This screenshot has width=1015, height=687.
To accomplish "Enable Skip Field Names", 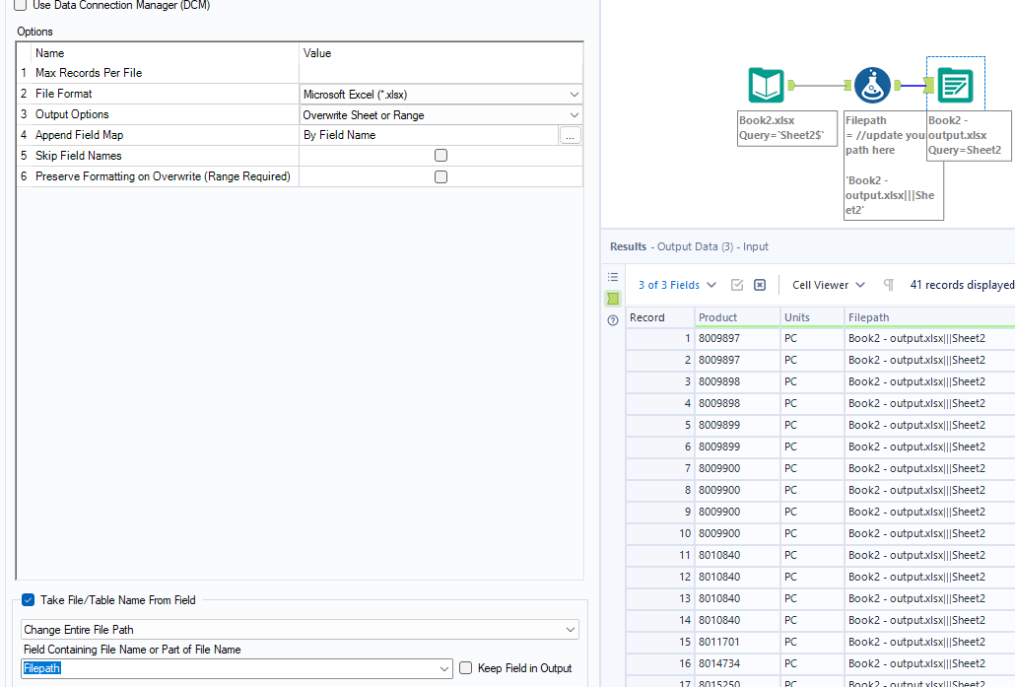I will (x=440, y=155).
